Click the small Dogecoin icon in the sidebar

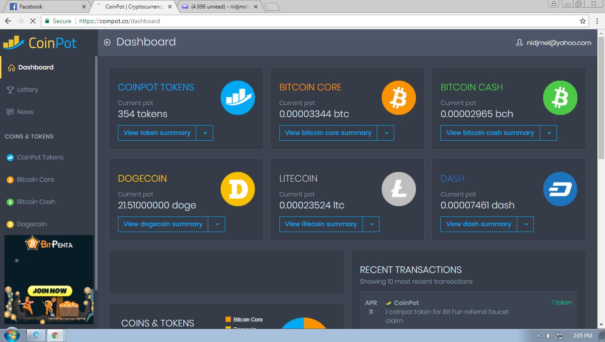click(x=10, y=224)
